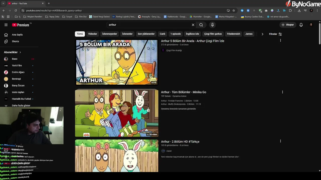The width and height of the screenshot is (321, 180).
Task: Open a new browser tab
Action: click(x=49, y=3)
